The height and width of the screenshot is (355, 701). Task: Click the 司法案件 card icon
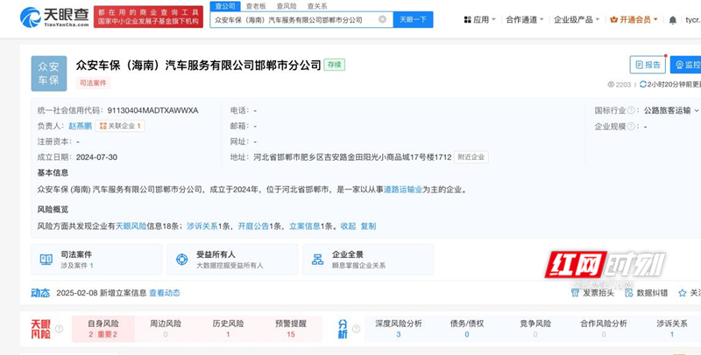(x=46, y=259)
